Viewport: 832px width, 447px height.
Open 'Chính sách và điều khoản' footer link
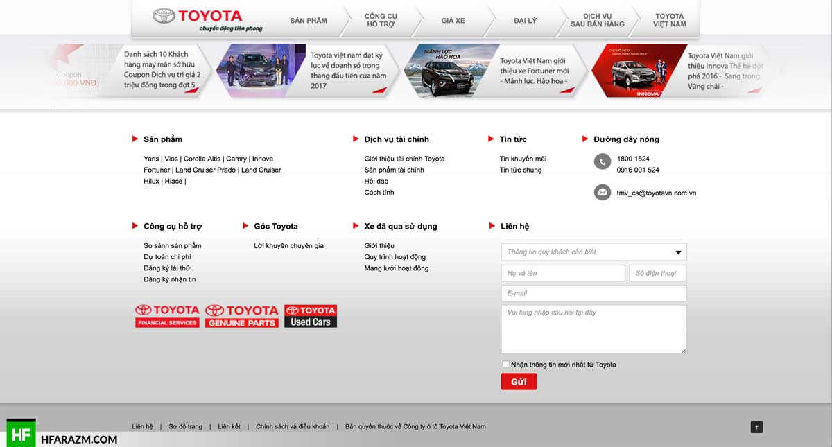point(293,426)
